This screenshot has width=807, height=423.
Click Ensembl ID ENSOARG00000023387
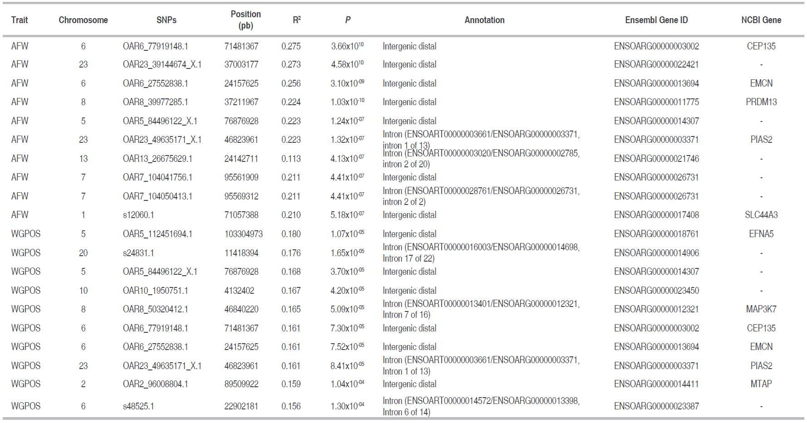point(656,406)
